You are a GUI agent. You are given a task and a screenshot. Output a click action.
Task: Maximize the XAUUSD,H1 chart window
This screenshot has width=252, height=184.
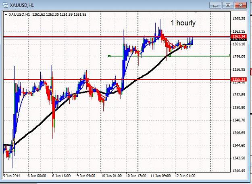(x=228, y=5)
